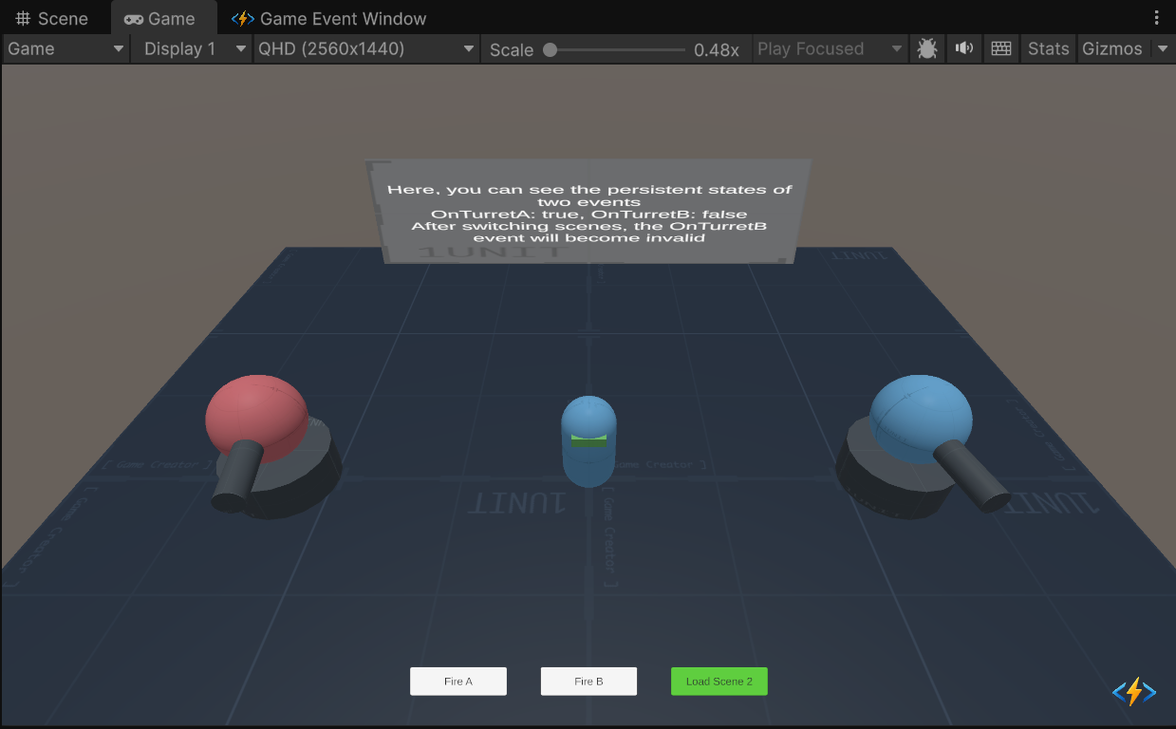
Task: Toggle the Stats overlay
Action: point(1048,49)
